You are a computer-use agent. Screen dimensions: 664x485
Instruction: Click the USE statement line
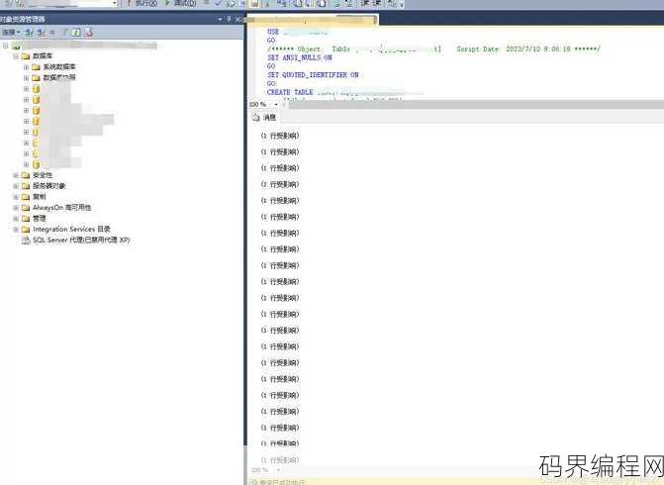(297, 32)
